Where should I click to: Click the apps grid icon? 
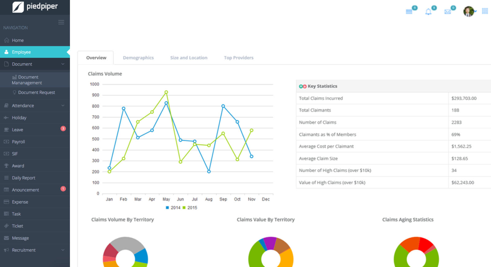[x=485, y=11]
